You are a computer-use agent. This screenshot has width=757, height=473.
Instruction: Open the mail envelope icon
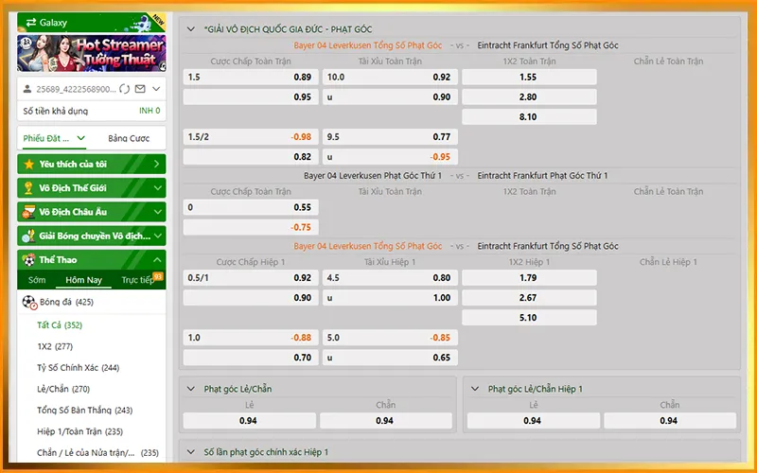coord(140,89)
